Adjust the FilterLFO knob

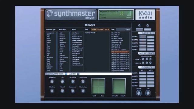click(62, 91)
